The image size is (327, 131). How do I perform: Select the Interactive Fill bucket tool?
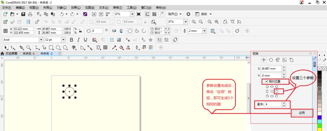[121, 47]
